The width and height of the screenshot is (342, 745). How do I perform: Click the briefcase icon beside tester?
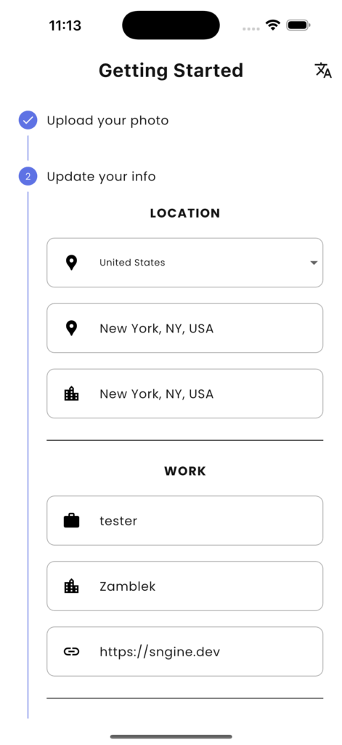(71, 521)
